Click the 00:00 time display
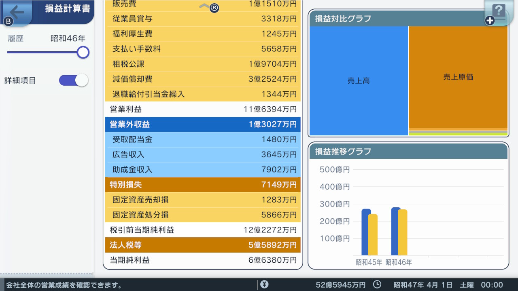Image resolution: width=518 pixels, height=291 pixels. coord(492,285)
